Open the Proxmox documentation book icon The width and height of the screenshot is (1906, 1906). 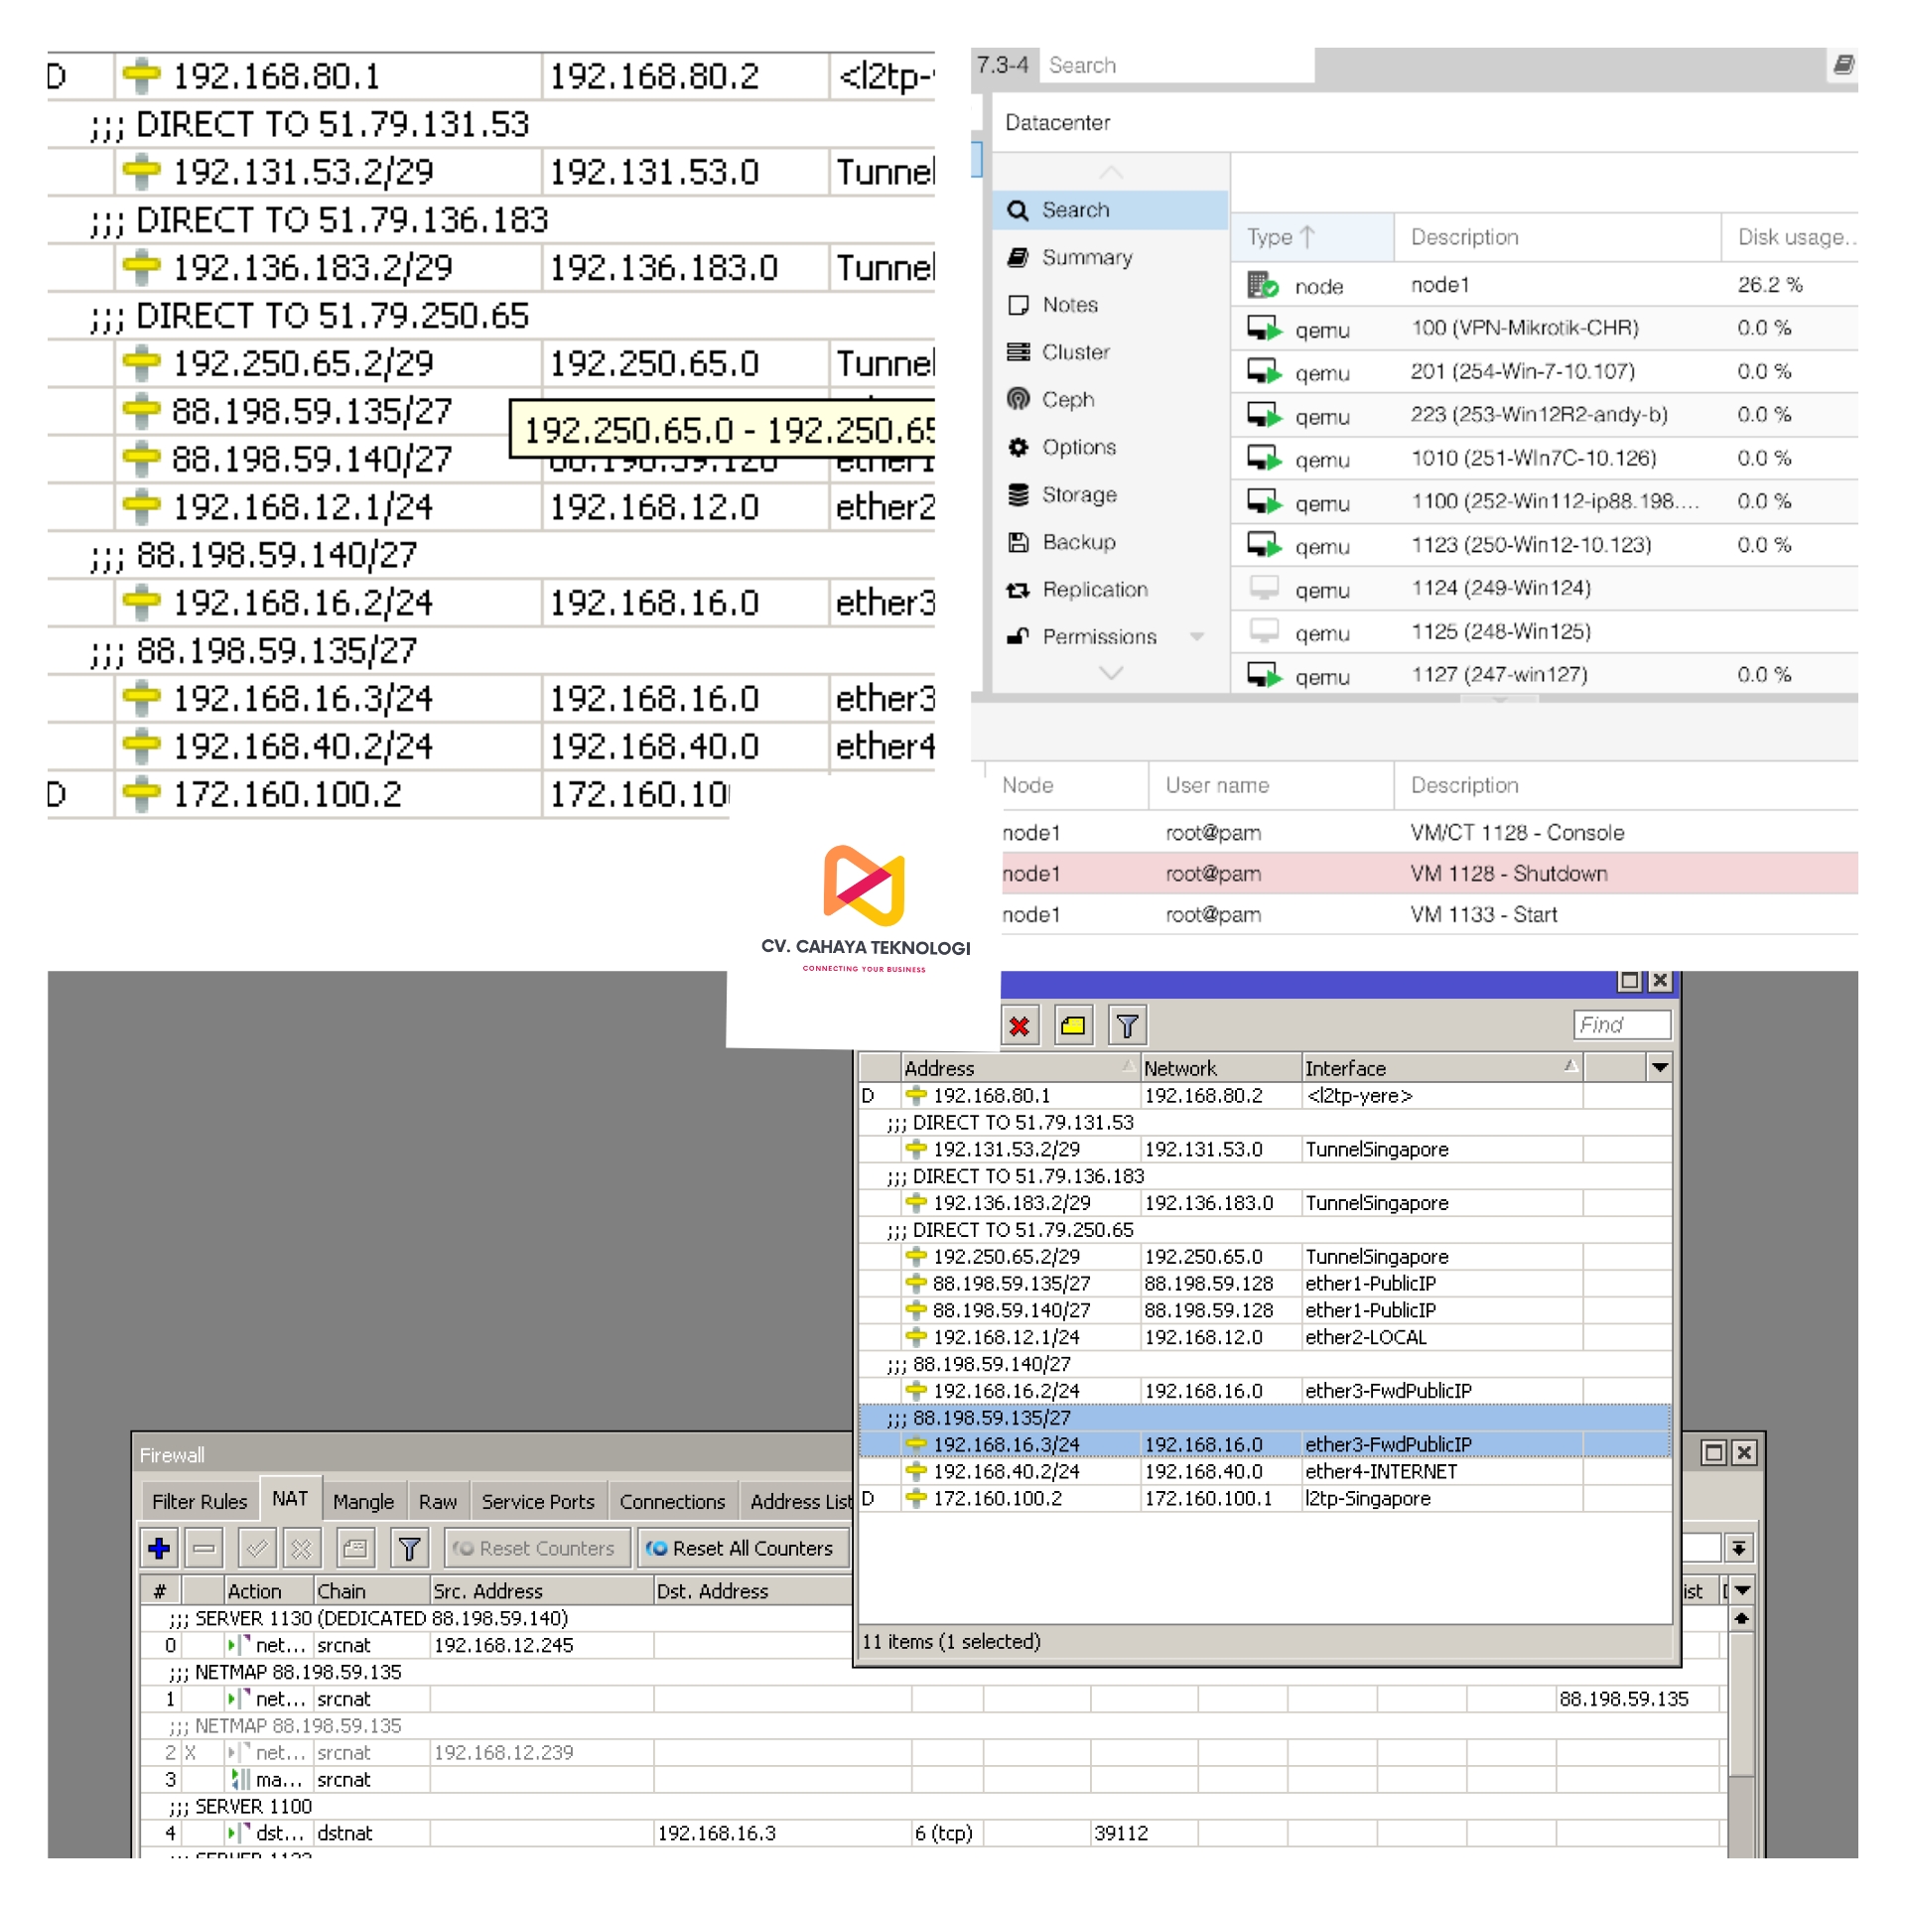click(1842, 65)
